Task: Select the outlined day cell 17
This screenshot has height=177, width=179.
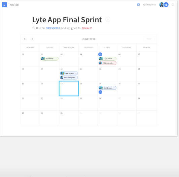Action: point(69,88)
